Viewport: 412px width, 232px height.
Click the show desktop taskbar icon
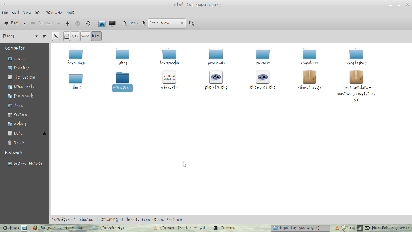24,228
